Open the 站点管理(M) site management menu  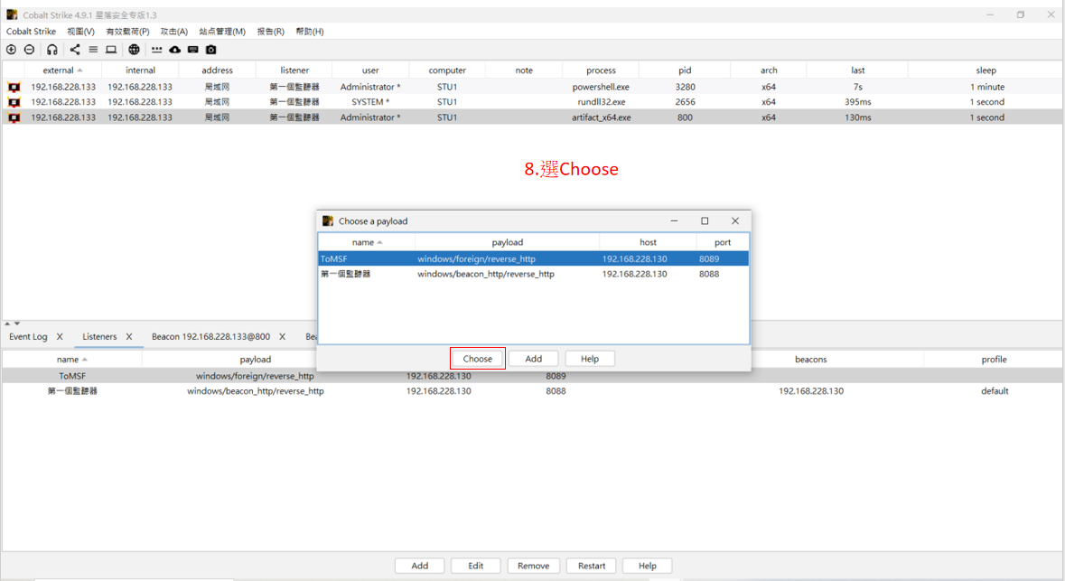pos(222,32)
